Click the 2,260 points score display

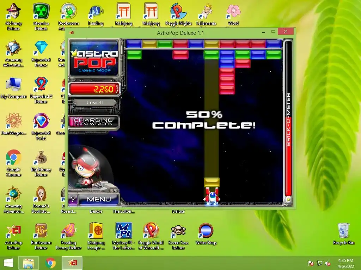[94, 89]
